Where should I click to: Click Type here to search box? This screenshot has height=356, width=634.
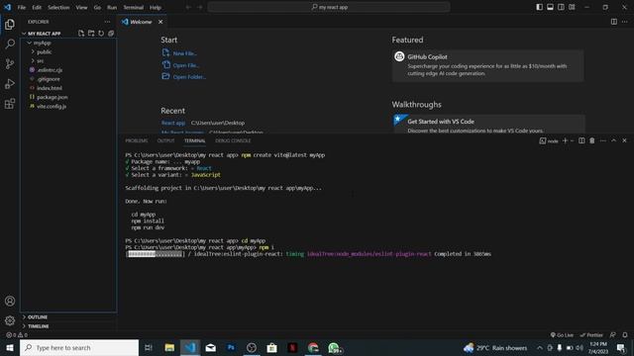point(79,347)
